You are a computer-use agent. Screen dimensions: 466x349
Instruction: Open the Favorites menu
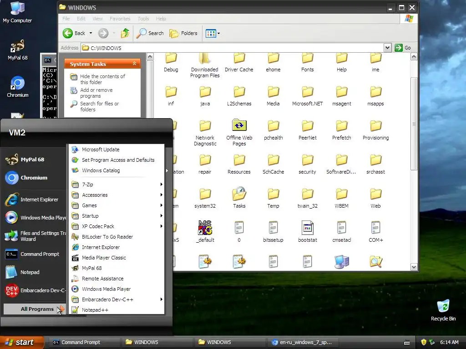[120, 19]
